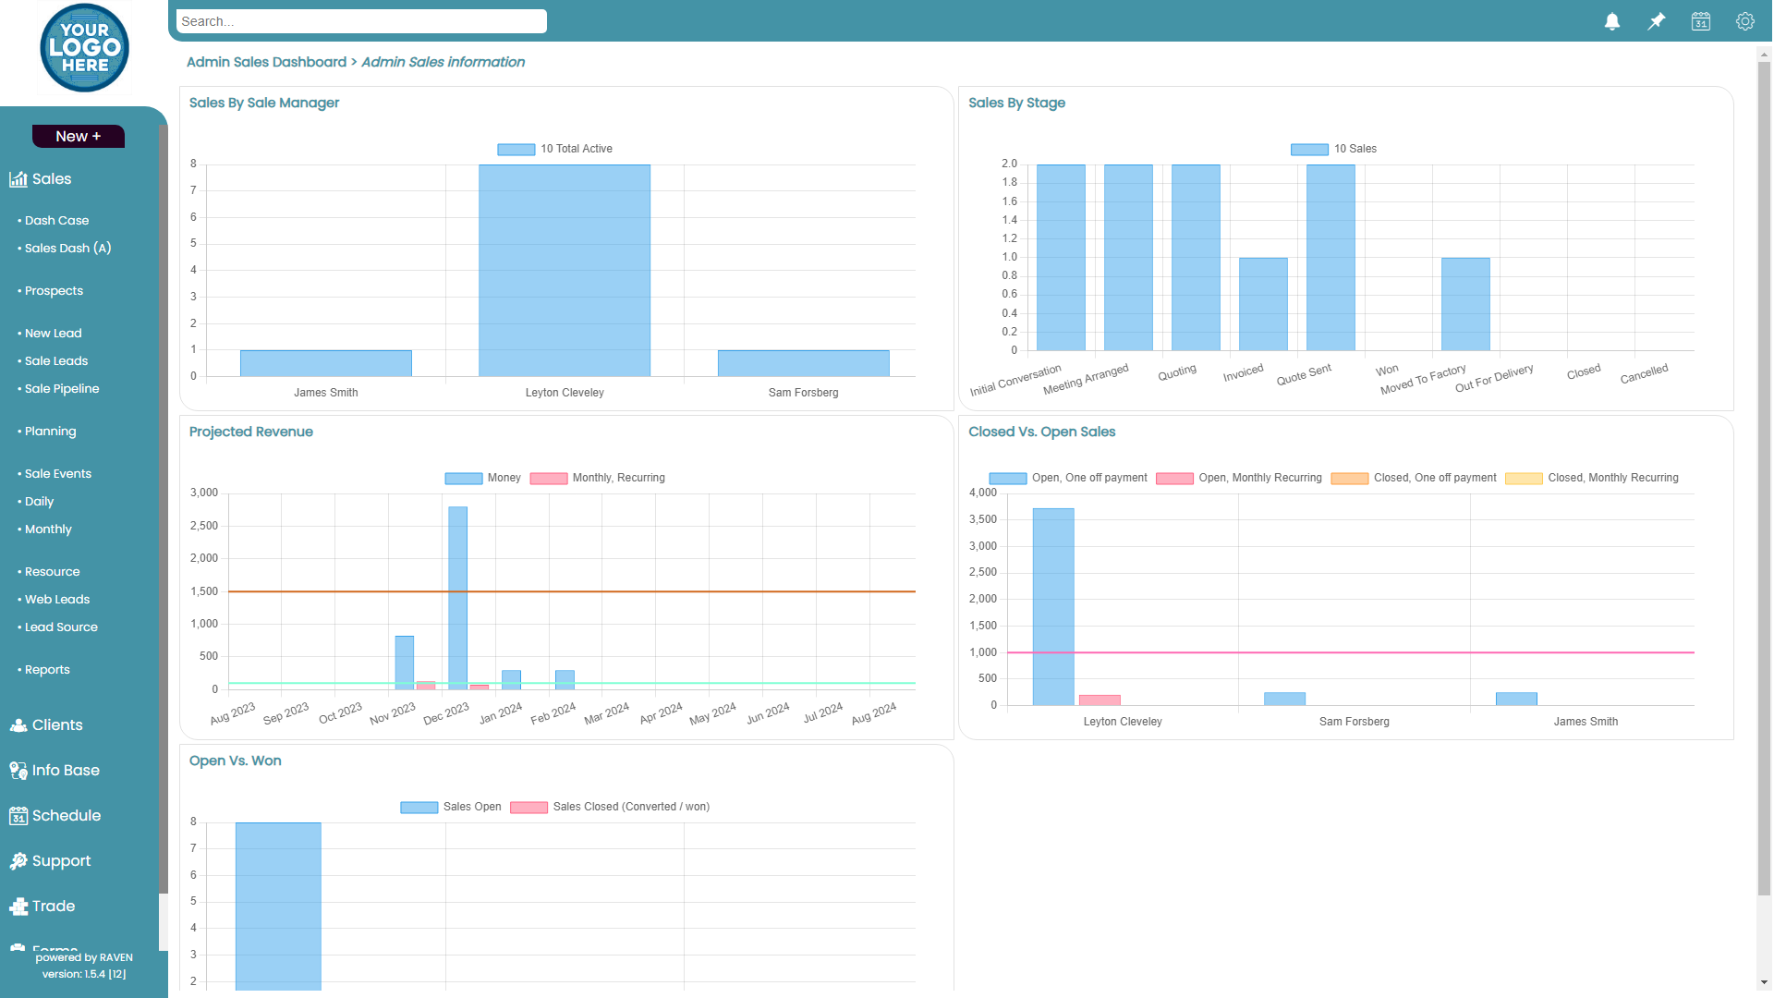Click the Support sidebar icon
1774x998 pixels.
click(x=18, y=861)
